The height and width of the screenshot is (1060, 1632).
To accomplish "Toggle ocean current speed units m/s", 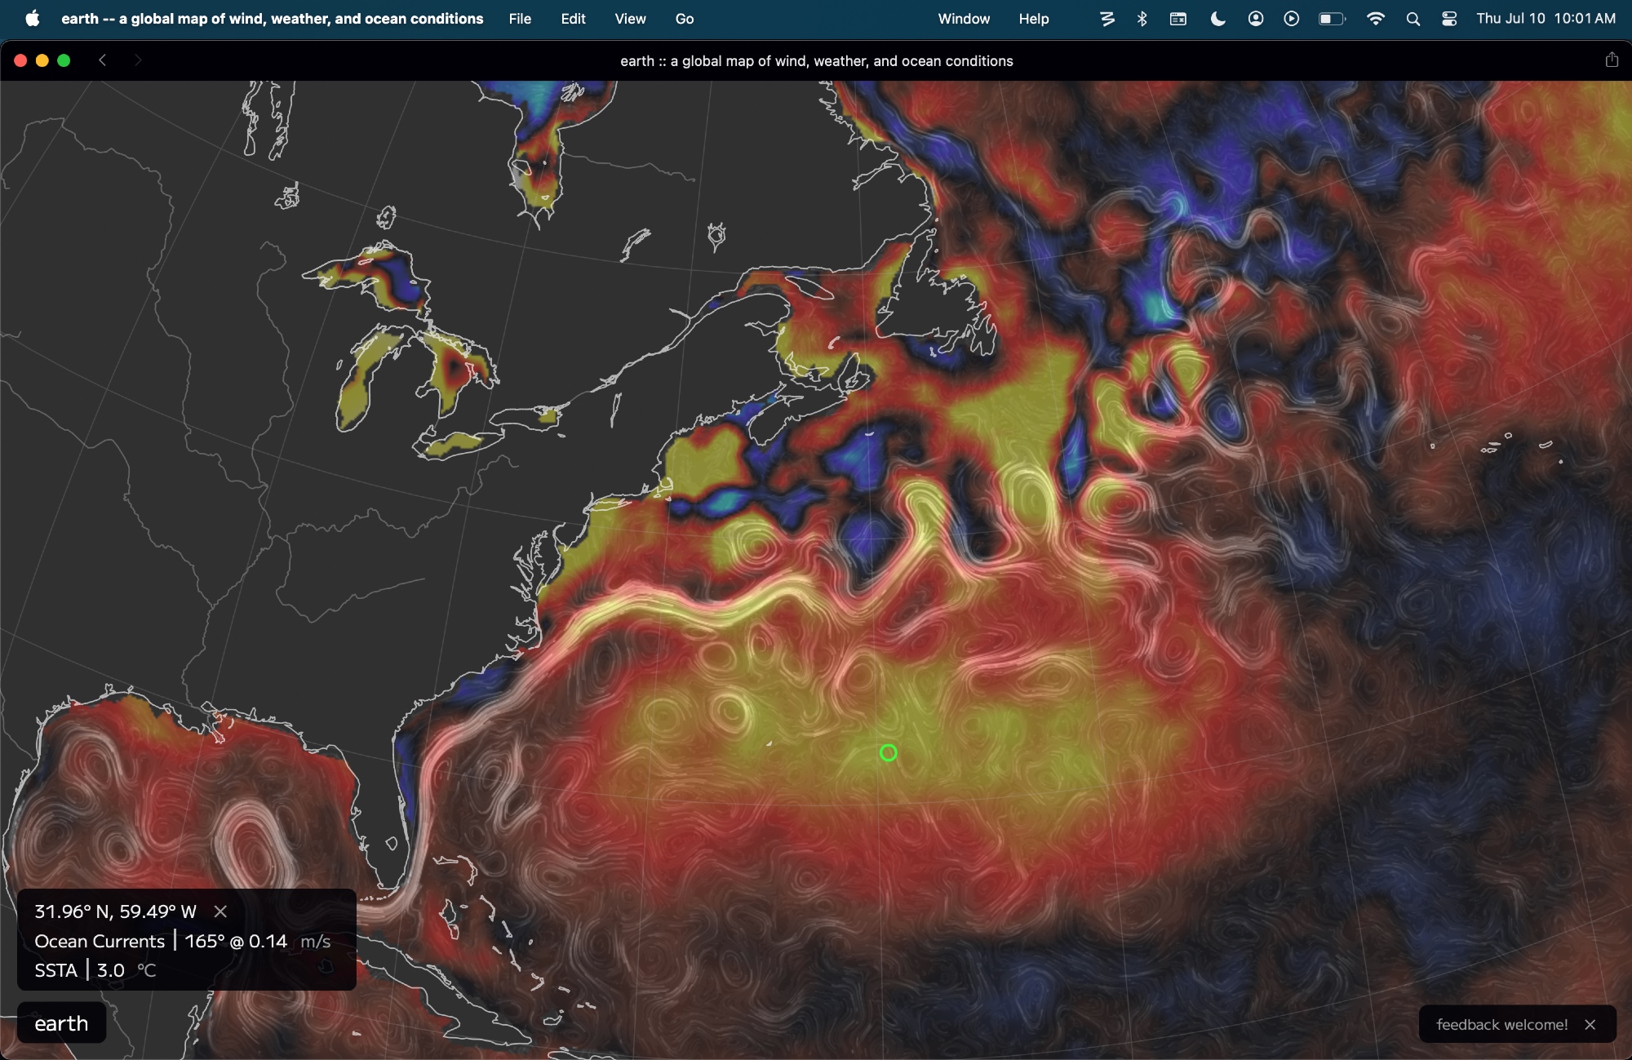I will point(315,942).
